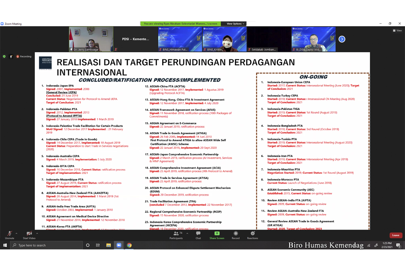Click "ASEAN-China FTA (ACFTA)" entry
Image resolution: width=405 pixels, height=270 pixels.
click(167, 86)
